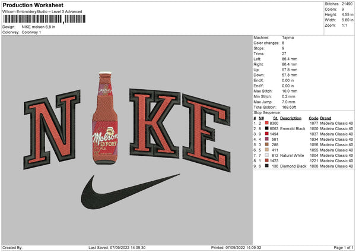Viewport: 356px width, 252px height.
Task: Pick the tan swatch beside 411 stitches
Action: [267, 150]
